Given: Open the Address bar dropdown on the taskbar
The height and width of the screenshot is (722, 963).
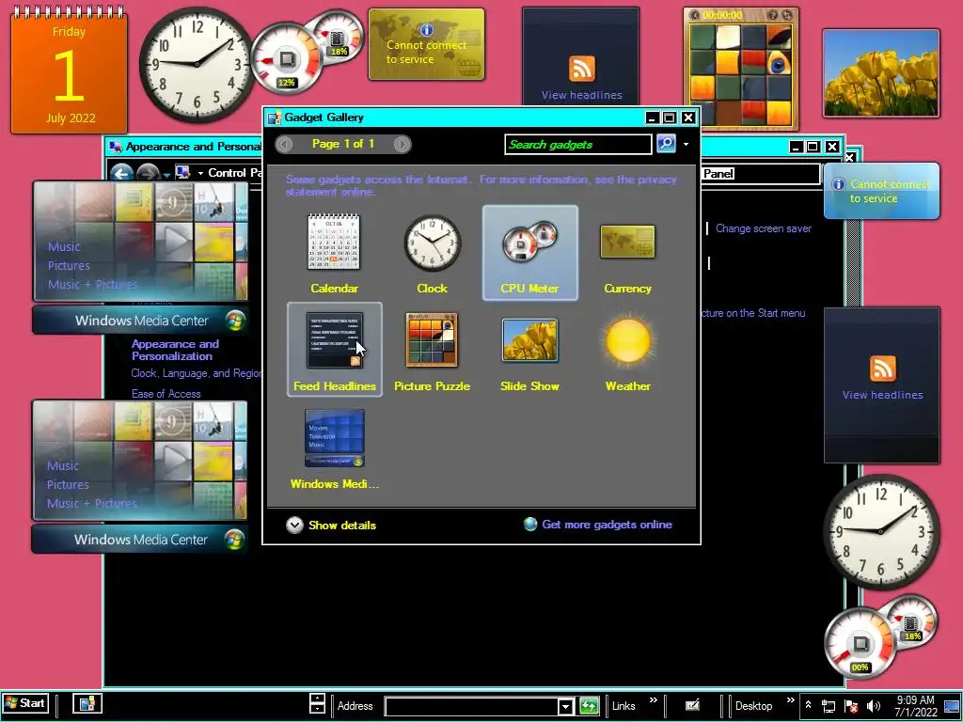Looking at the screenshot, I should click(x=566, y=707).
